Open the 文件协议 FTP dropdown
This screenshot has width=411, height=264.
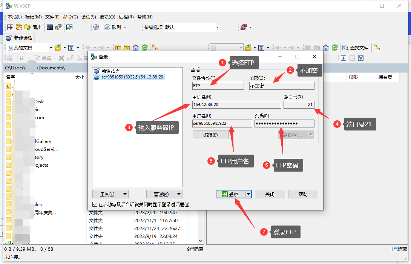coord(218,86)
